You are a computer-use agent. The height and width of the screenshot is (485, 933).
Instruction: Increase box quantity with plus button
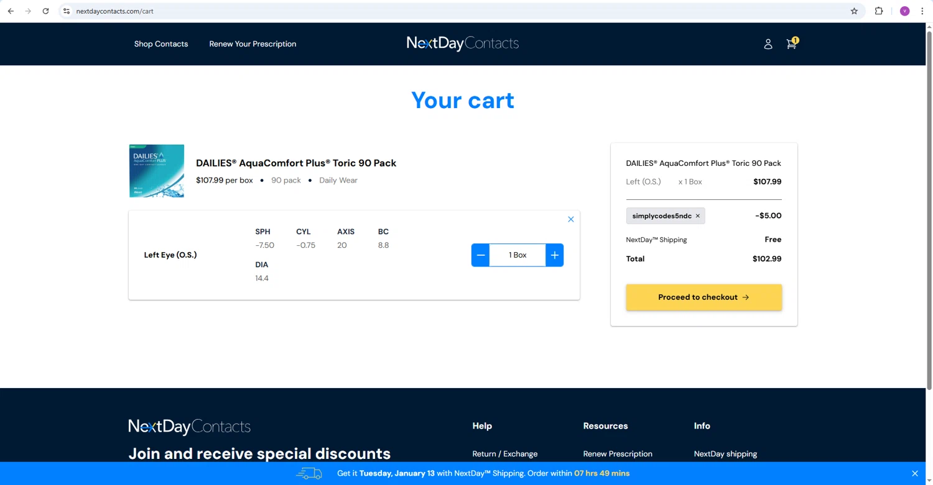(554, 255)
